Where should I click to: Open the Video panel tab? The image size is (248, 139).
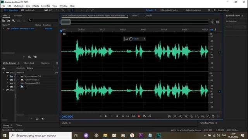click(19, 125)
